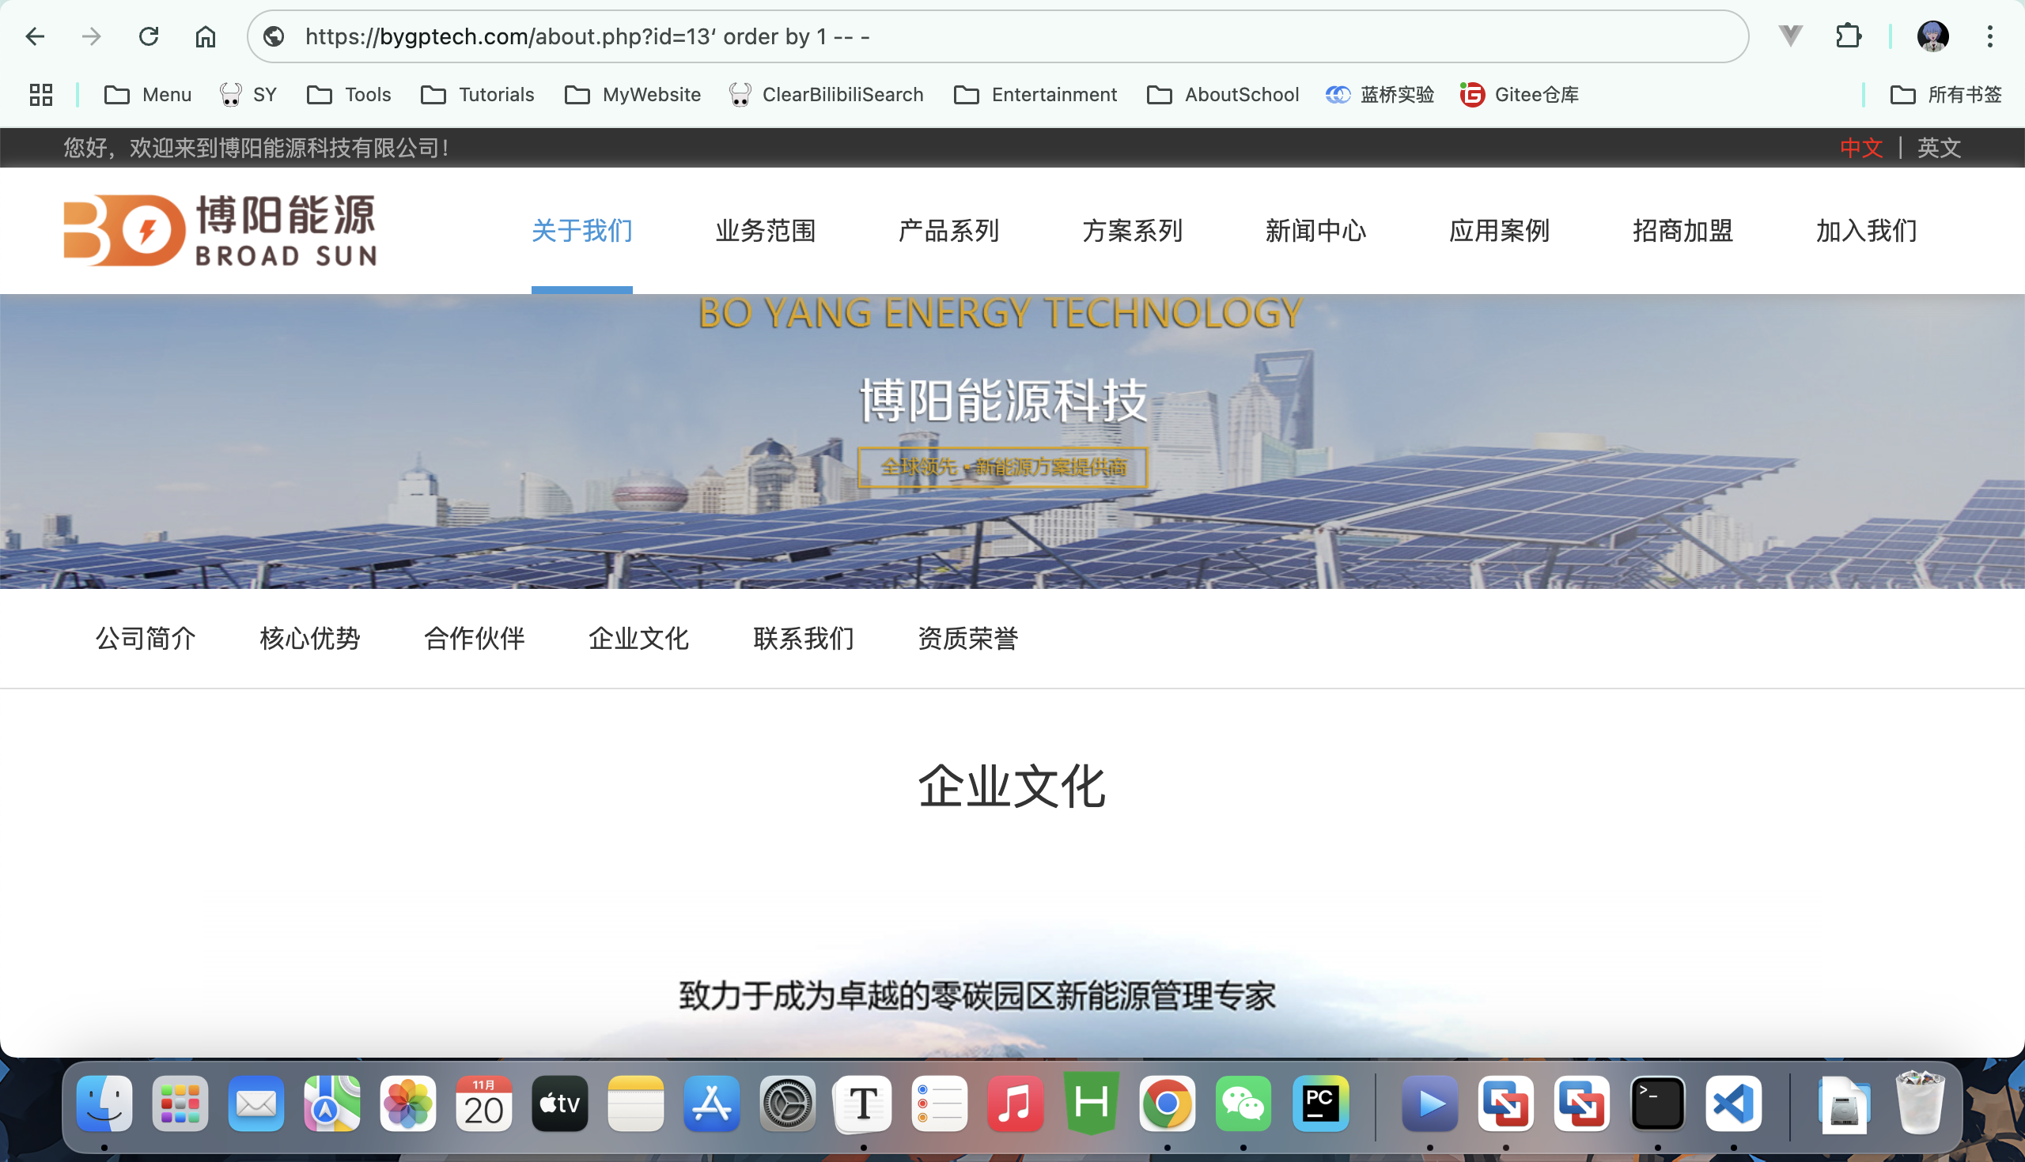Click the browser home icon
Image resolution: width=2025 pixels, height=1162 pixels.
(205, 36)
